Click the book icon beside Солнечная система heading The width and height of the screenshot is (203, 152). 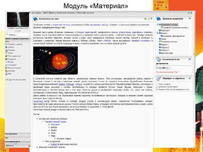35,19
